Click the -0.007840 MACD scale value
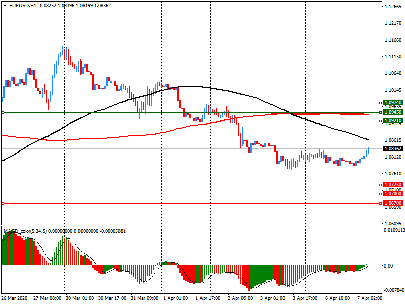Screen dimensions: 405x304 [394, 290]
